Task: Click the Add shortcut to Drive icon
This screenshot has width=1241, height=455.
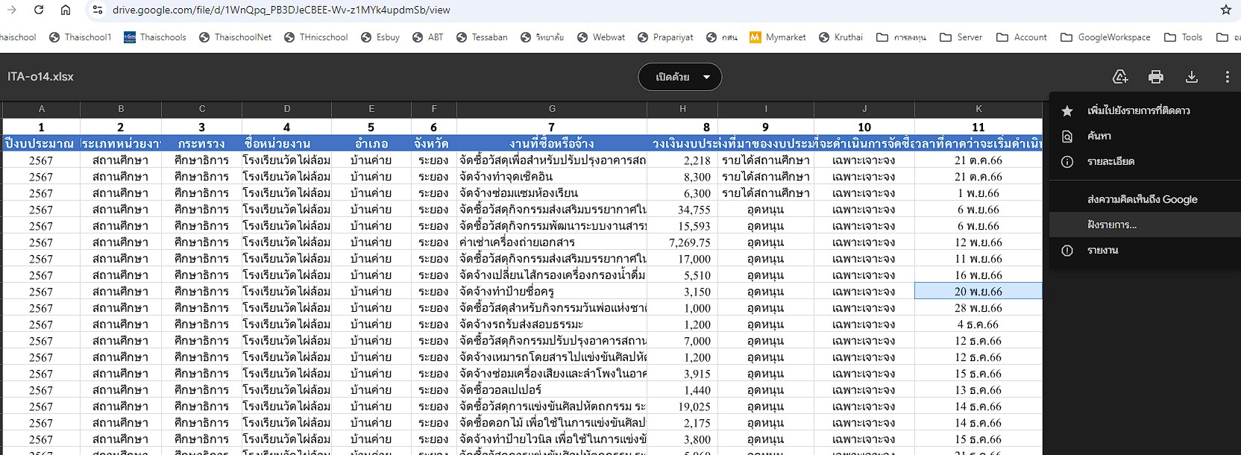Action: coord(1119,77)
